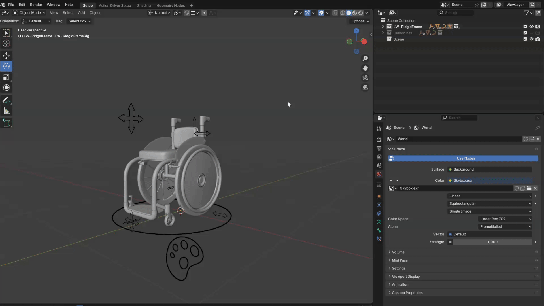Screen dimensions: 544x306
Task: Disable render camera for Scene collection
Action: click(538, 39)
